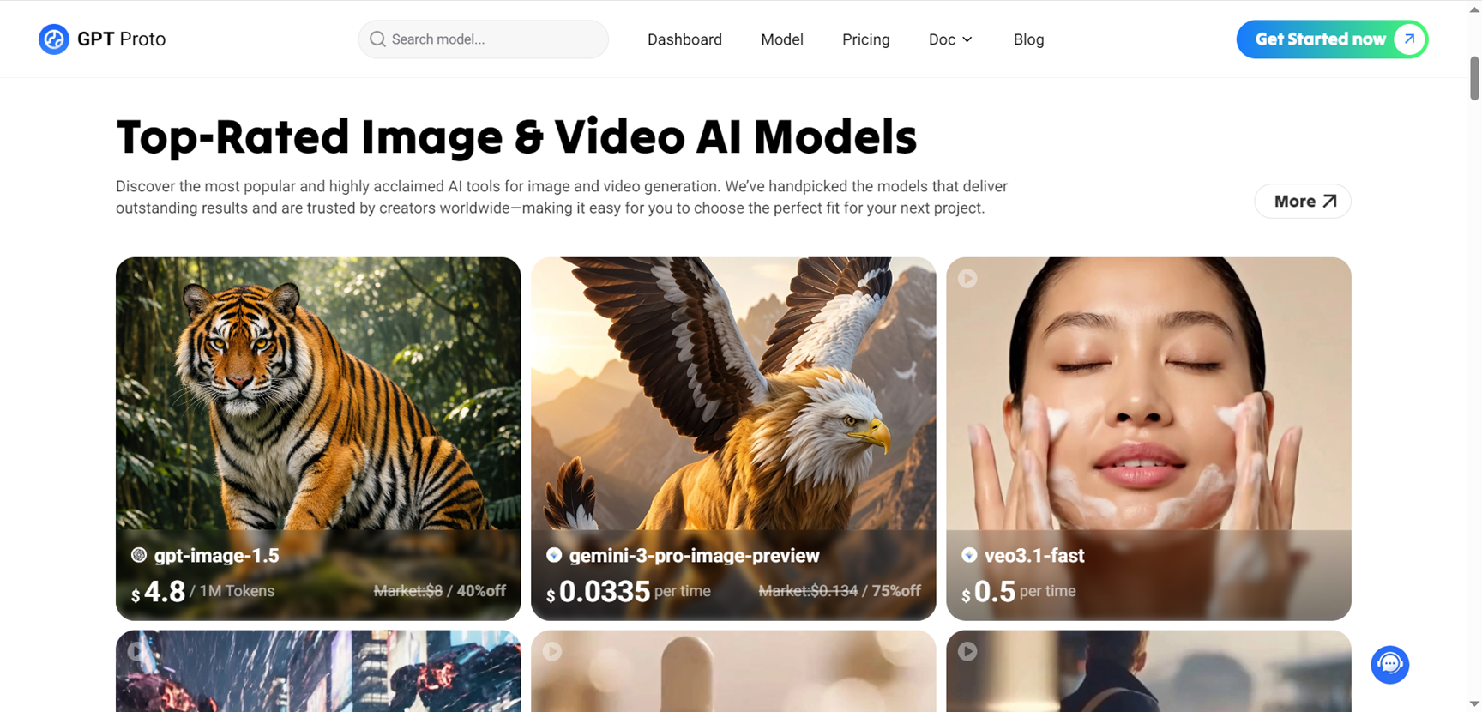Screen dimensions: 1482x712
Task: Click the gemini-3-pro-image-preview model name
Action: pyautogui.click(x=694, y=556)
